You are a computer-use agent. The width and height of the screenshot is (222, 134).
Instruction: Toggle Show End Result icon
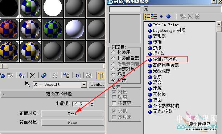click(x=100, y=76)
